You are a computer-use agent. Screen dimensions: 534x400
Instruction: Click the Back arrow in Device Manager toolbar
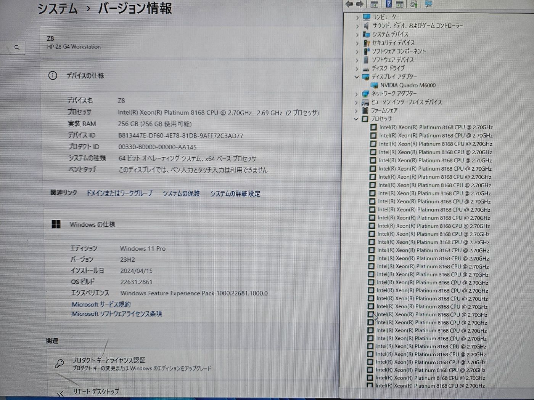349,4
